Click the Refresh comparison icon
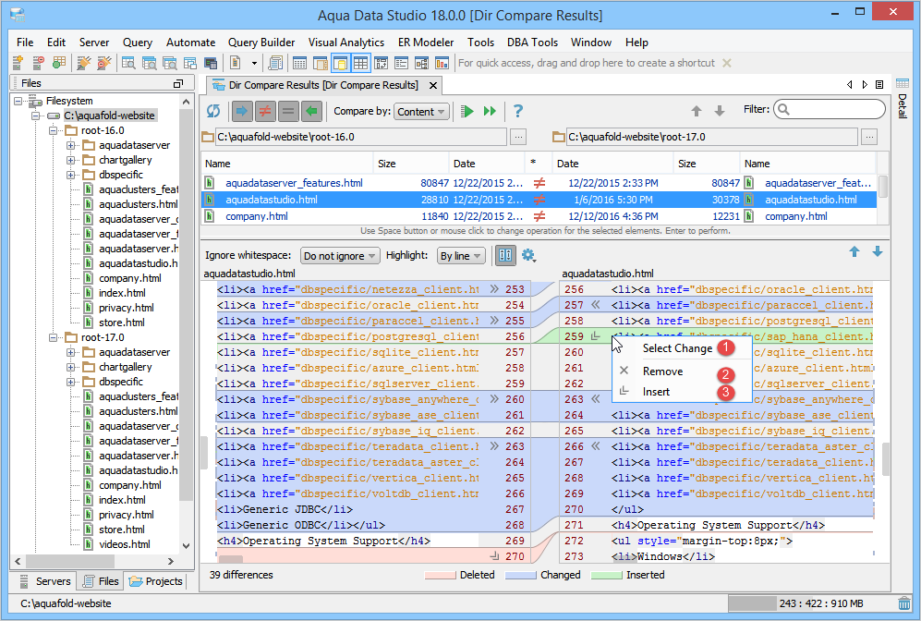The image size is (921, 621). tap(213, 111)
